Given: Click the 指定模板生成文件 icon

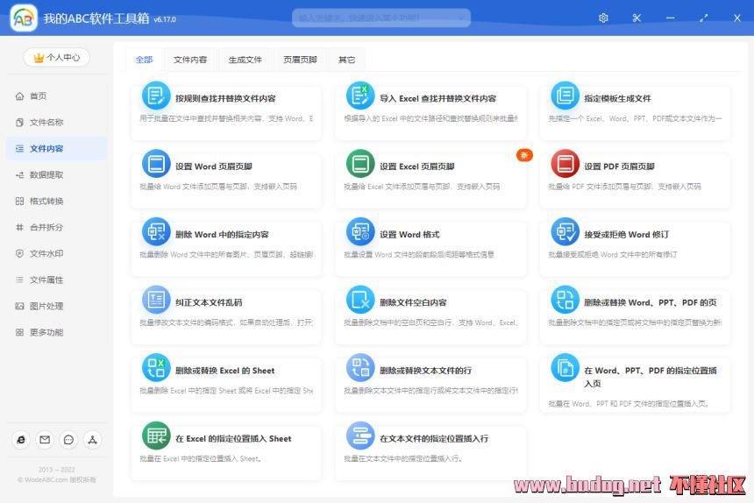Looking at the screenshot, I should coord(565,96).
